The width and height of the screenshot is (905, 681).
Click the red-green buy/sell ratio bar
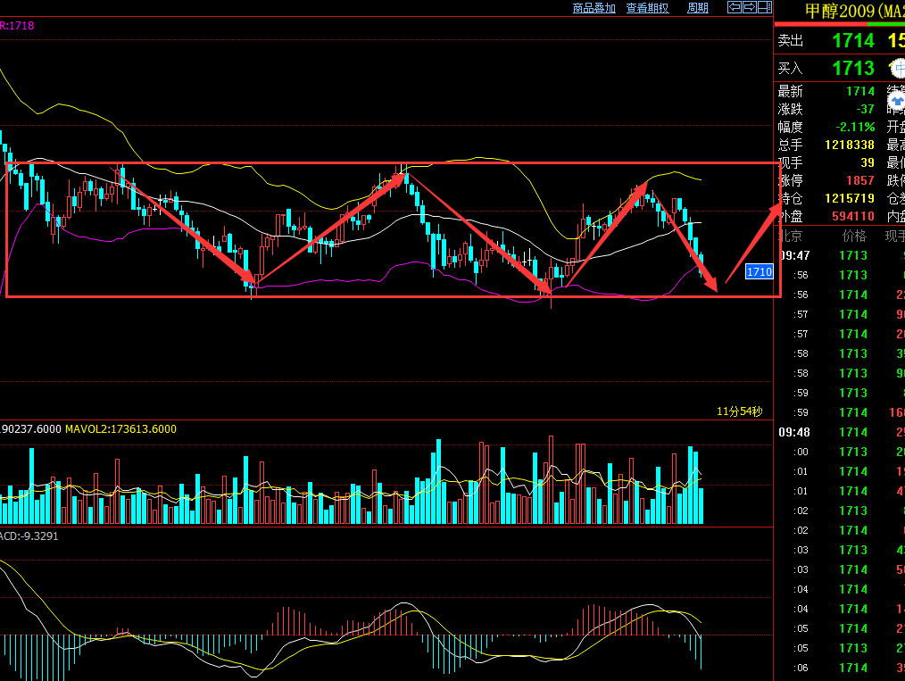pos(839,24)
